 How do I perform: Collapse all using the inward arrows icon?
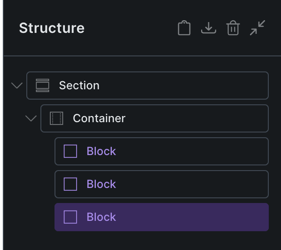258,28
